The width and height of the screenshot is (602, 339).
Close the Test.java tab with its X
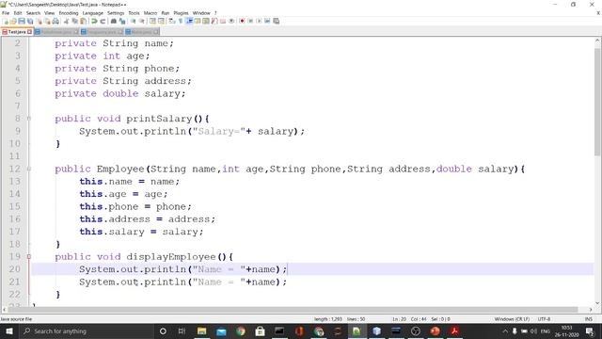coord(29,32)
